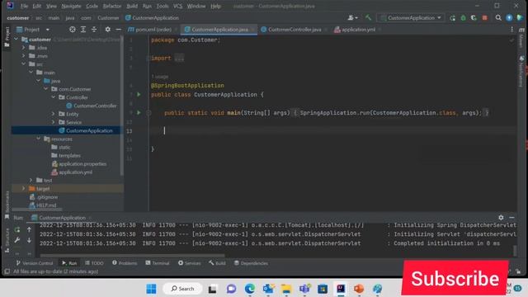Click the red Subscribe button
The image size is (528, 297).
coord(455,279)
